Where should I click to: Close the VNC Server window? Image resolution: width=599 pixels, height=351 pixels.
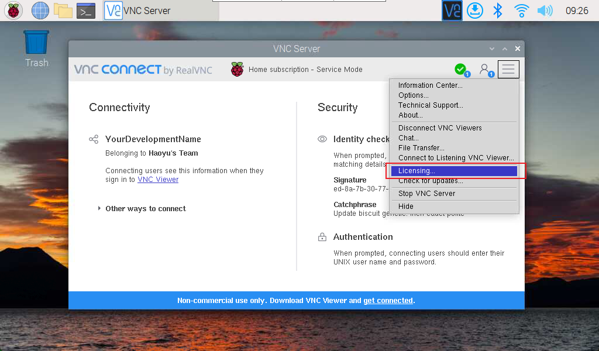[x=518, y=49]
